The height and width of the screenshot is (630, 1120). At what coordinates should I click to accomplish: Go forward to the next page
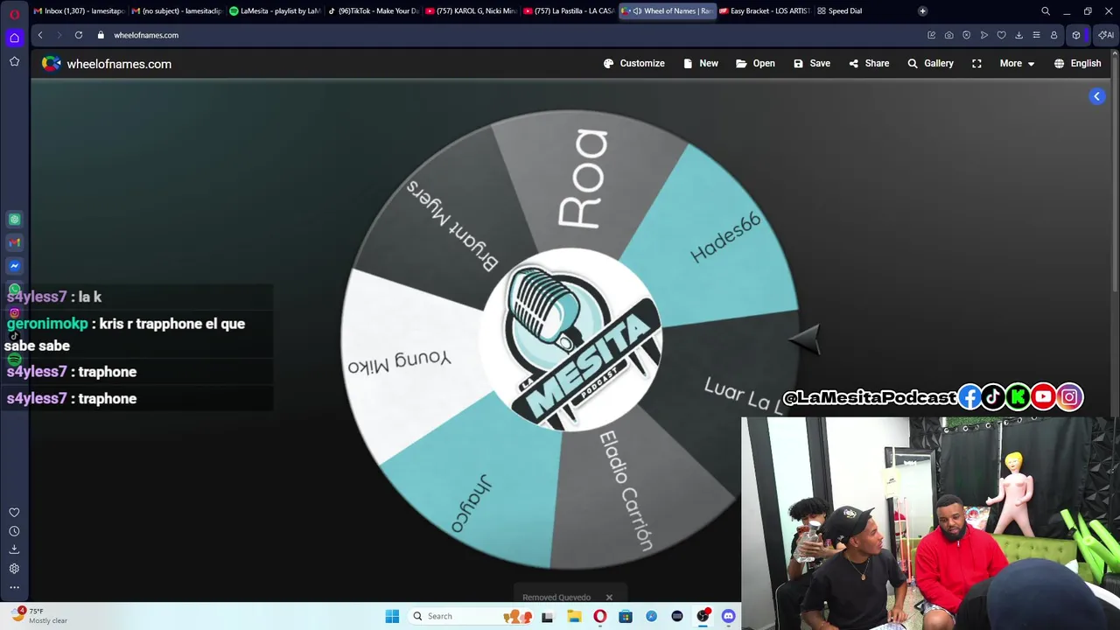point(59,35)
